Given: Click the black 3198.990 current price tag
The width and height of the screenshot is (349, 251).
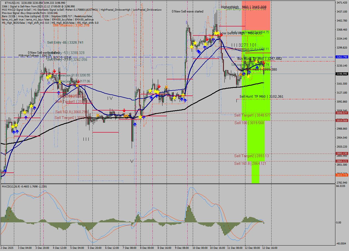Looking at the screenshot, I should tap(342, 74).
